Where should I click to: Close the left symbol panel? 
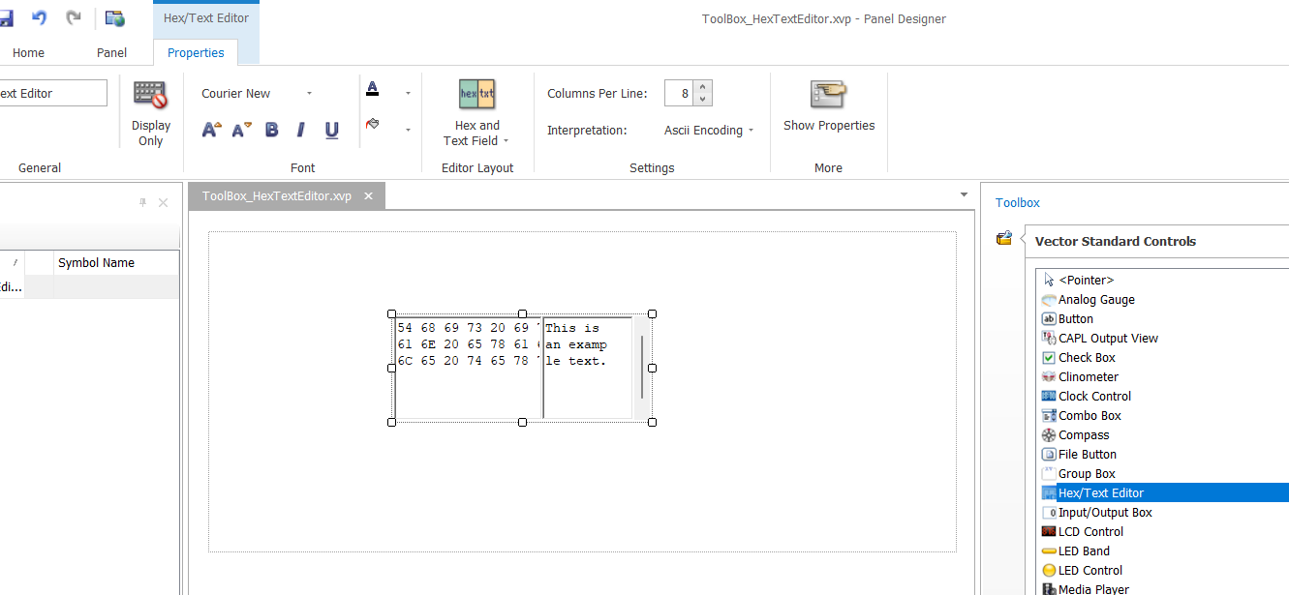(163, 202)
